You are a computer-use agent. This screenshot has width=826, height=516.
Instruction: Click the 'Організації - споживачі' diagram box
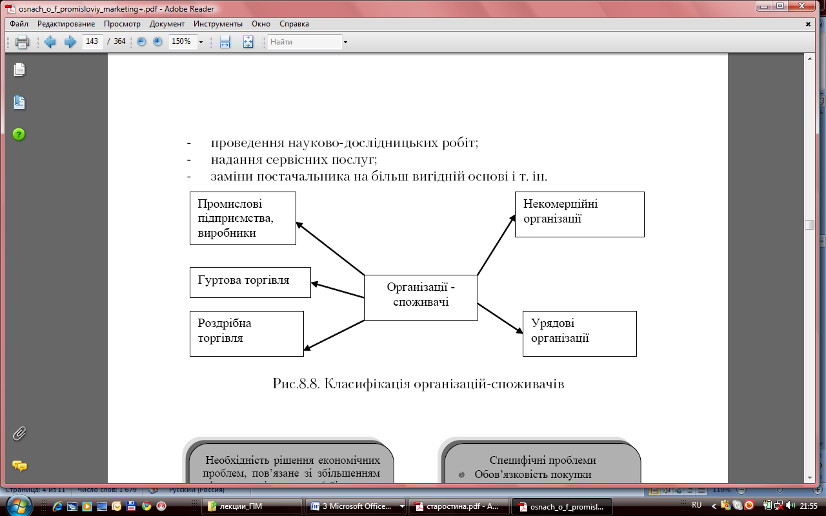[x=421, y=297]
